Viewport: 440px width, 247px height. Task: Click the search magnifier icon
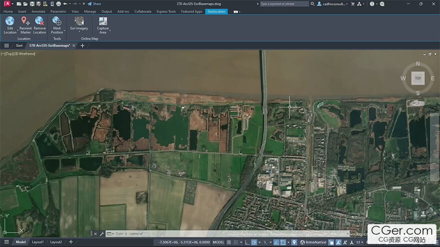pyautogui.click(x=312, y=4)
